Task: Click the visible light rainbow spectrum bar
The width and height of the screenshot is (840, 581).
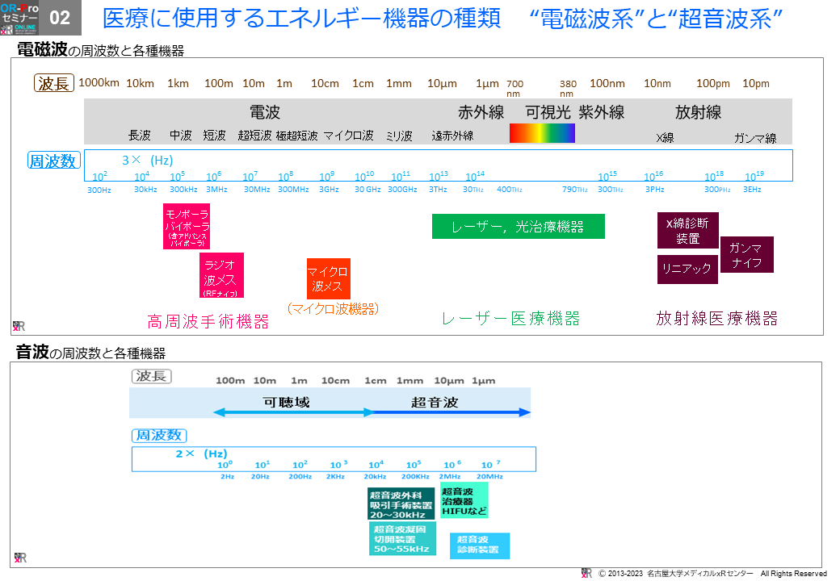Action: tap(542, 133)
